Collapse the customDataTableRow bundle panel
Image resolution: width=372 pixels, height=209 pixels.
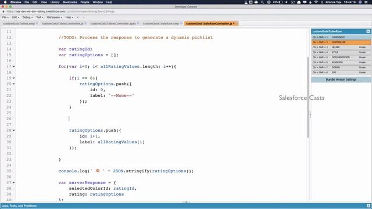[x=368, y=31]
